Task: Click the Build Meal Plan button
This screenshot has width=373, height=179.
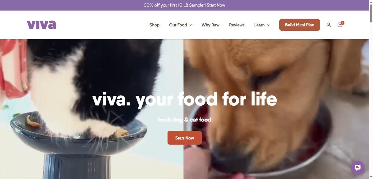Action: pyautogui.click(x=300, y=25)
